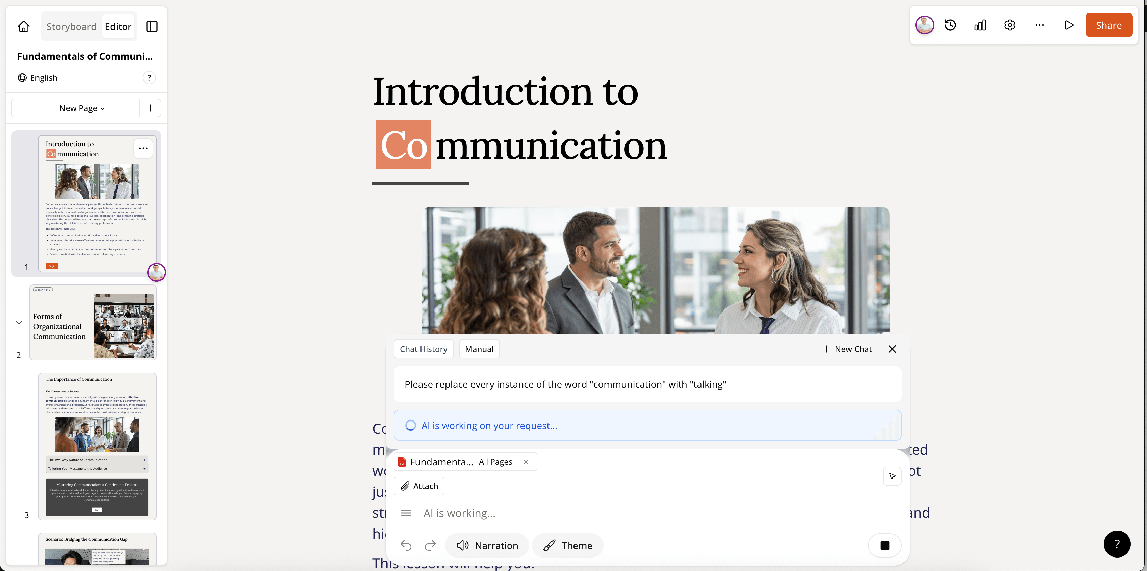
Task: Open user profile avatar in top toolbar
Action: coord(924,25)
